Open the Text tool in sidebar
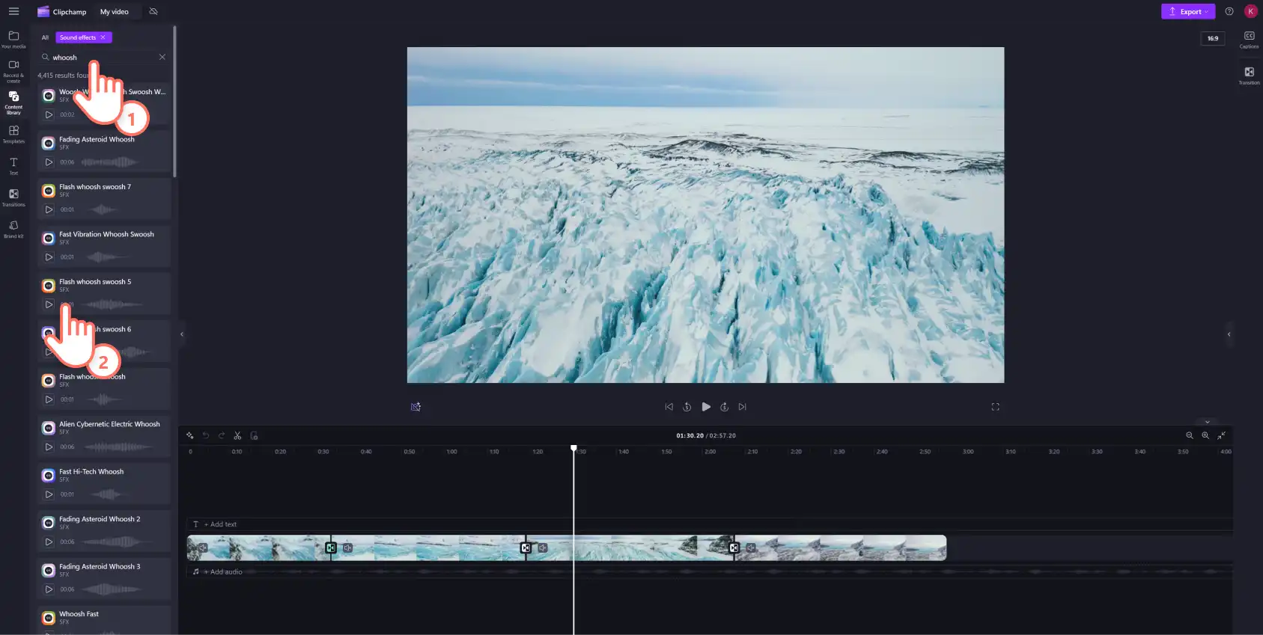1263x635 pixels. click(13, 166)
